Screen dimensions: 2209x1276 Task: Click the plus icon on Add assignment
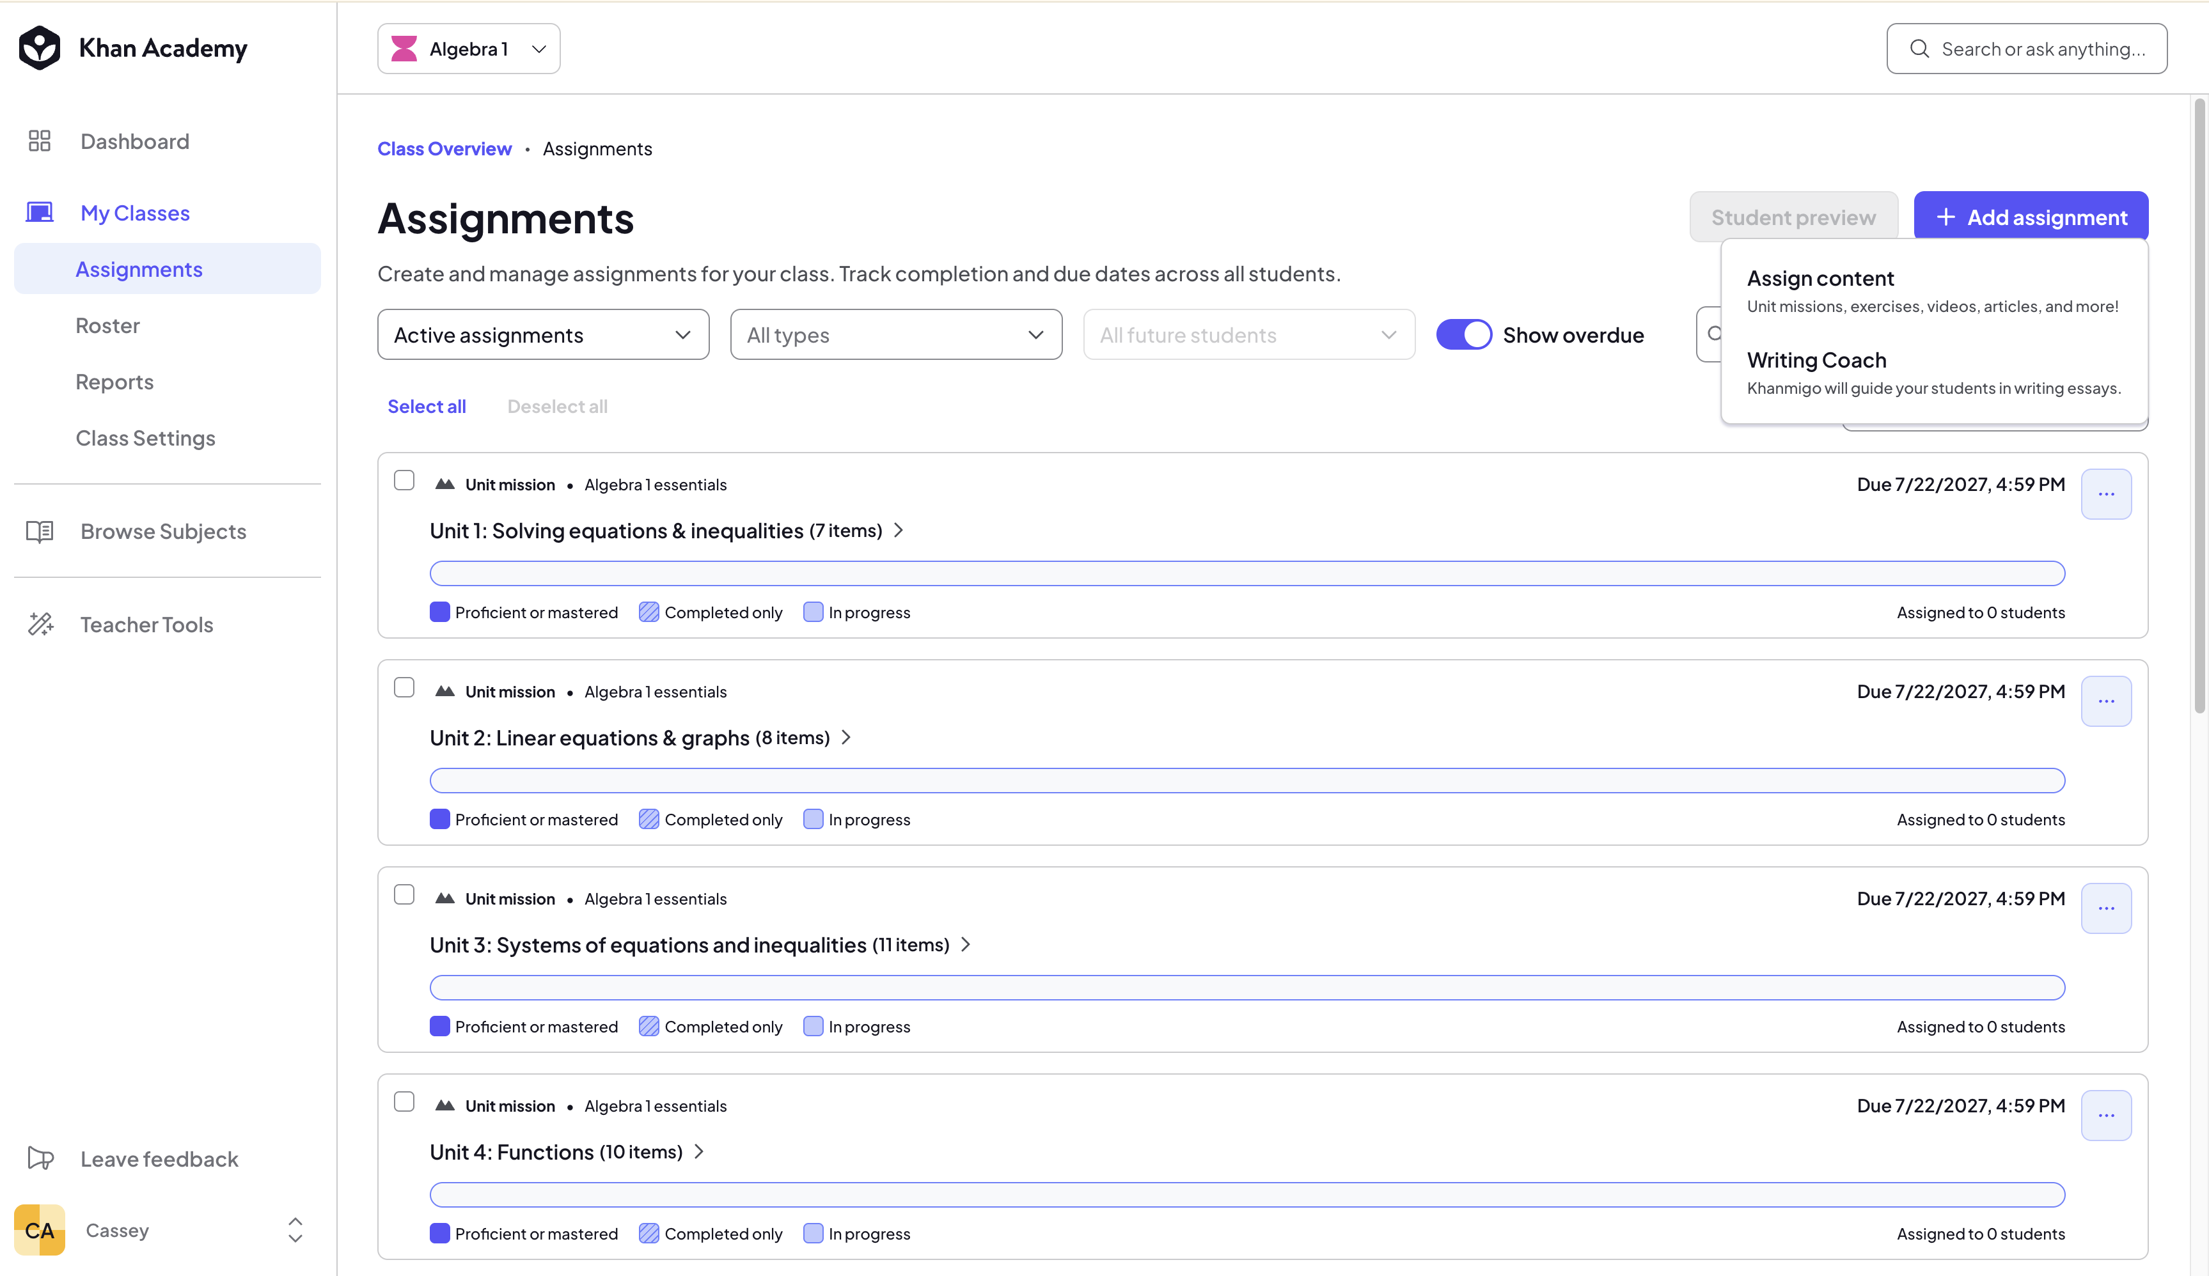[x=1946, y=217]
